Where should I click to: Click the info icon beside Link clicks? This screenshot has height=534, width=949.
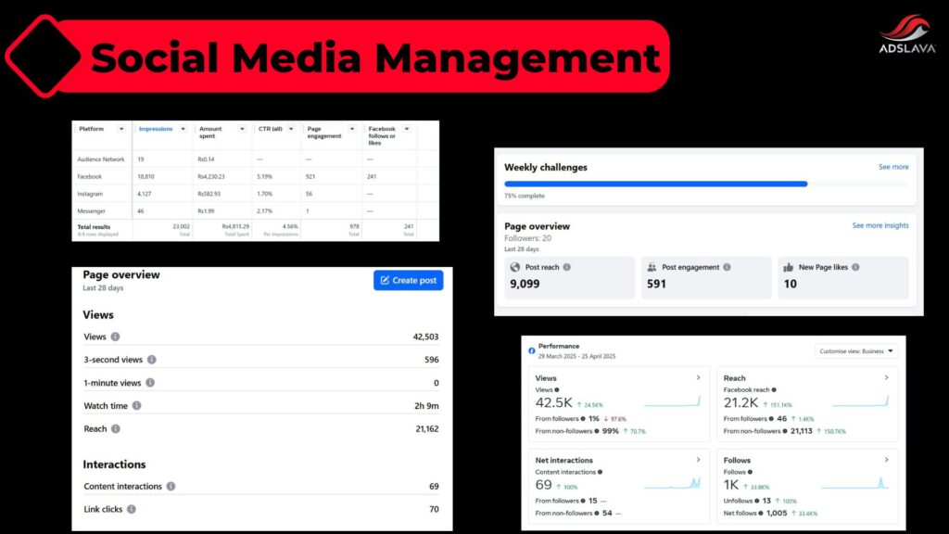tap(132, 509)
